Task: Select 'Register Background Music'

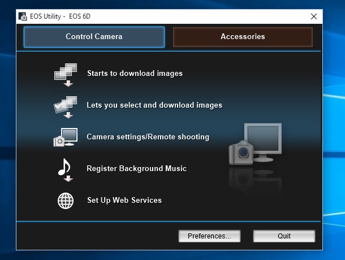Action: pyautogui.click(x=137, y=169)
